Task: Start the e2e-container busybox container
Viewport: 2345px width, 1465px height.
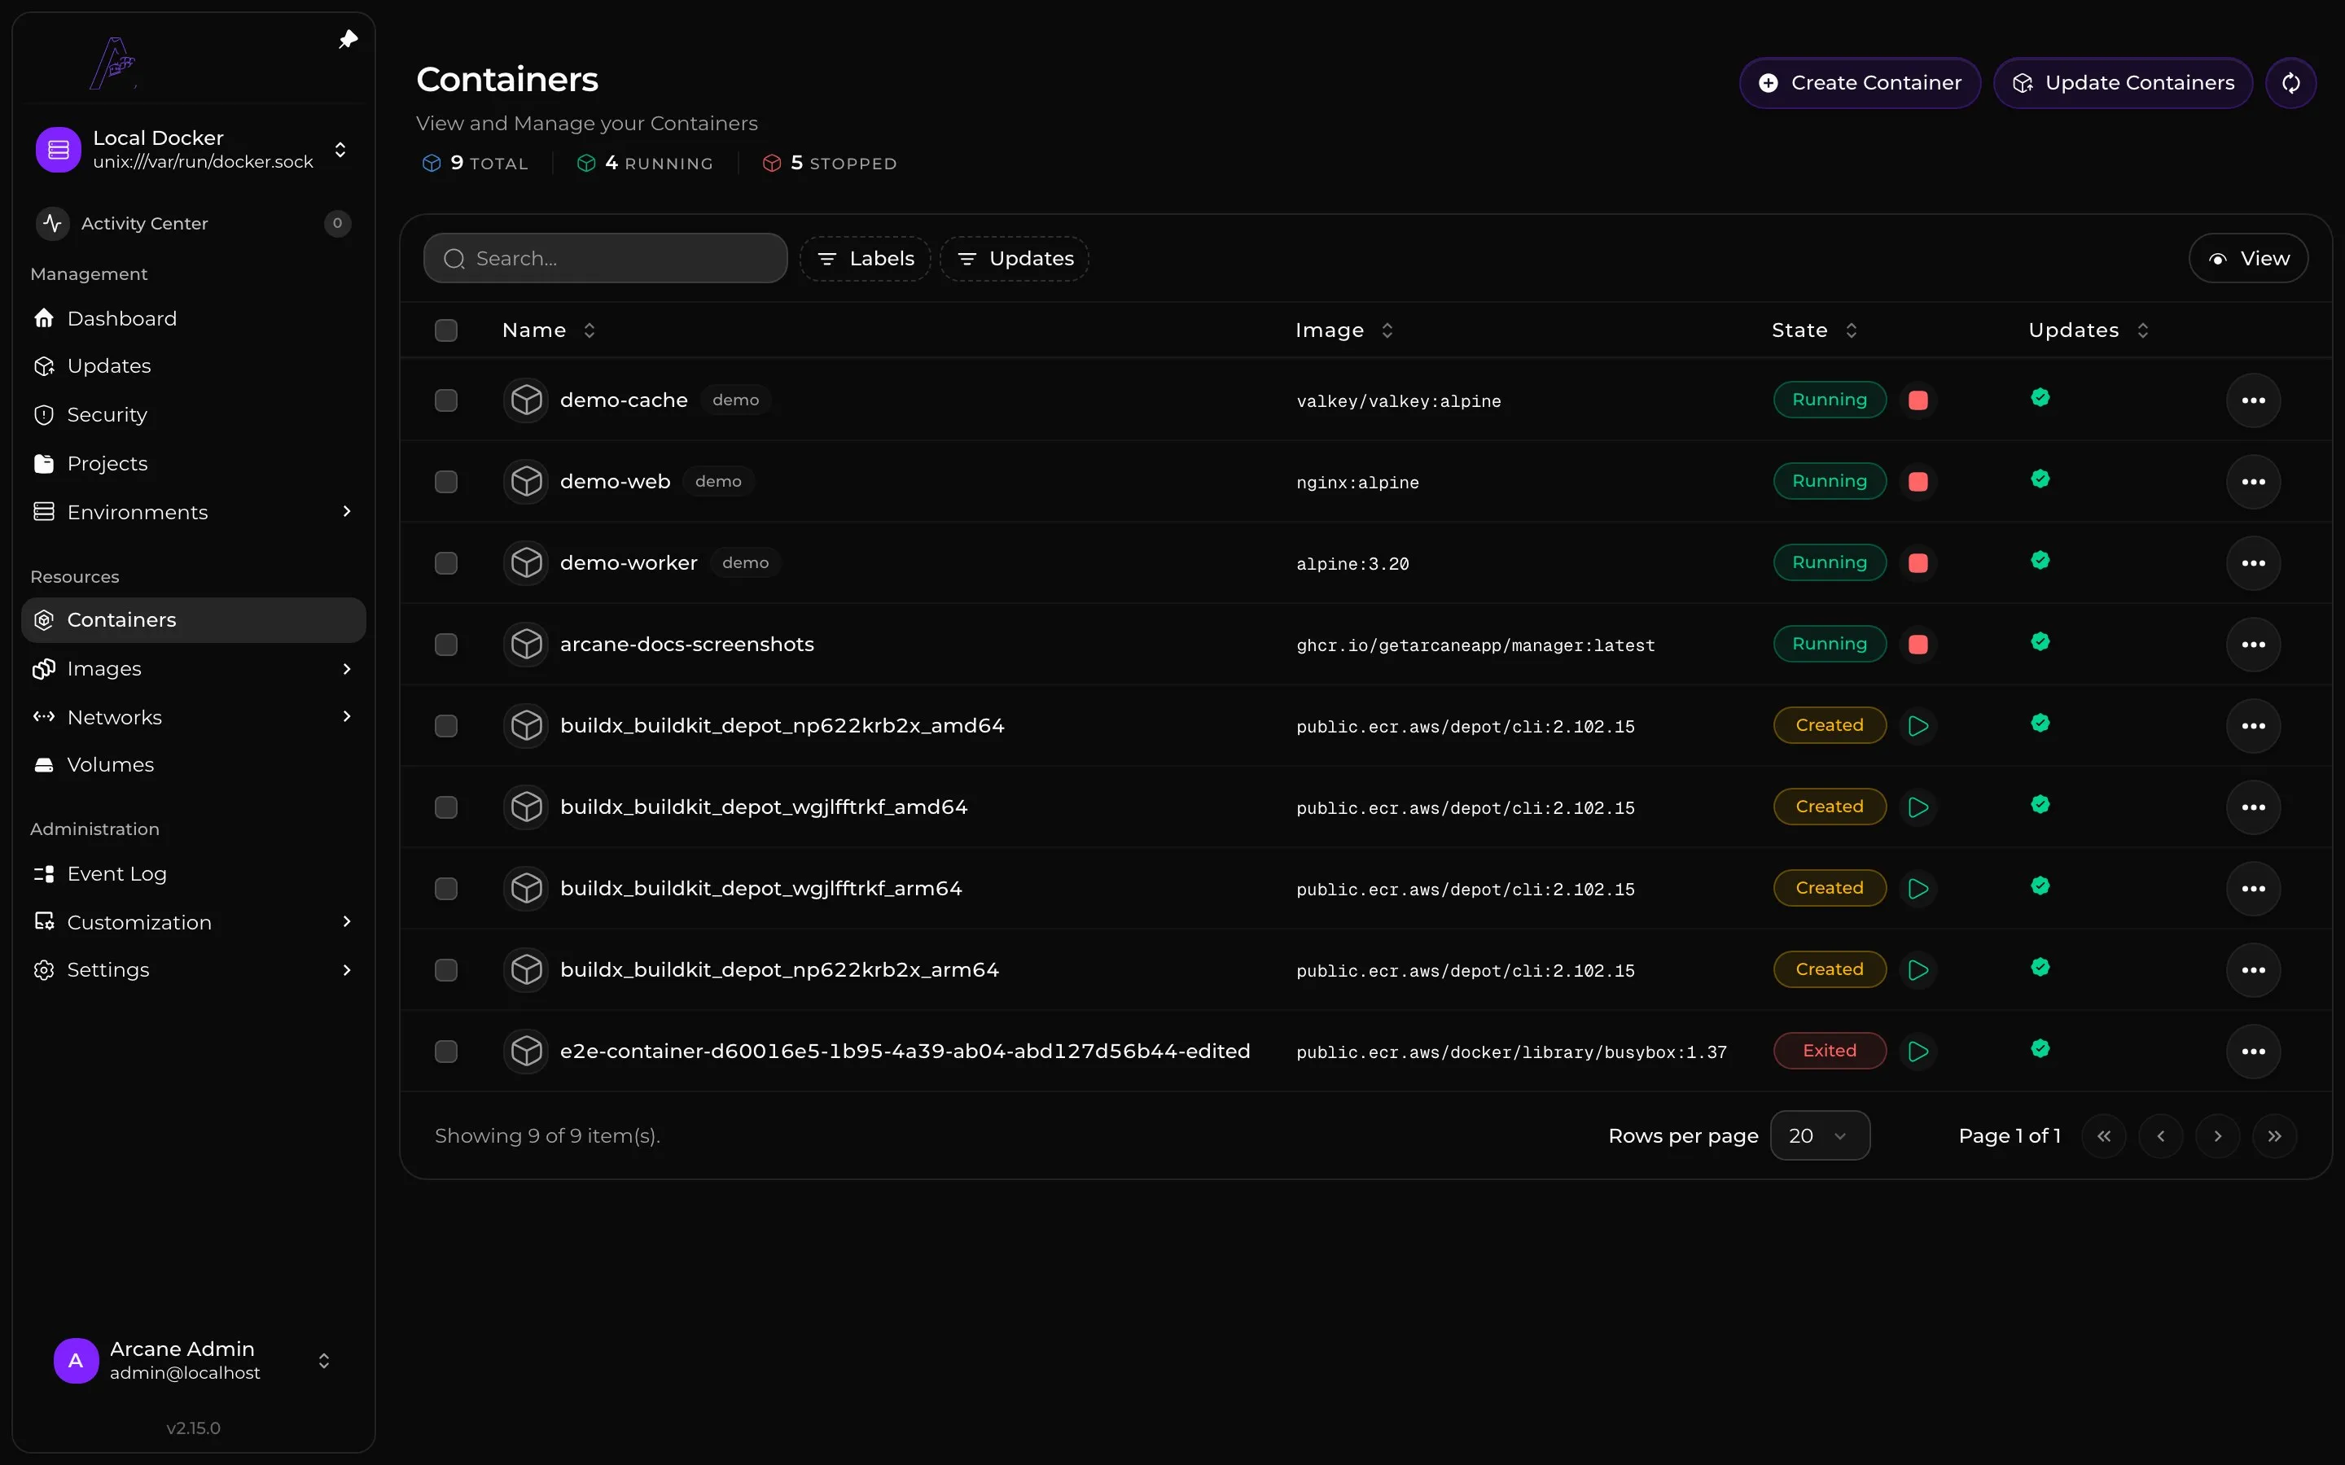Action: pos(1918,1052)
